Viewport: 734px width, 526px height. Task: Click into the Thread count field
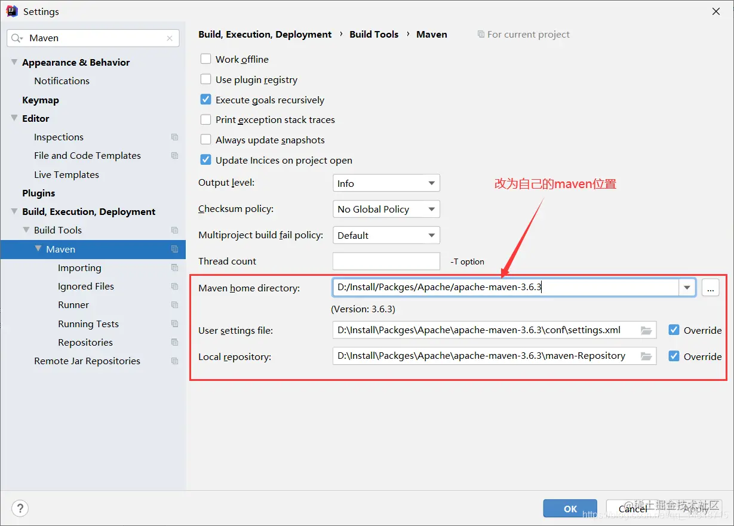pos(386,262)
